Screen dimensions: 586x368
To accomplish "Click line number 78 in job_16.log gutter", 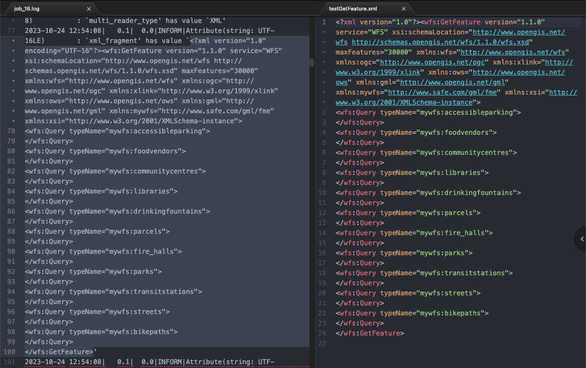I will pyautogui.click(x=12, y=131).
